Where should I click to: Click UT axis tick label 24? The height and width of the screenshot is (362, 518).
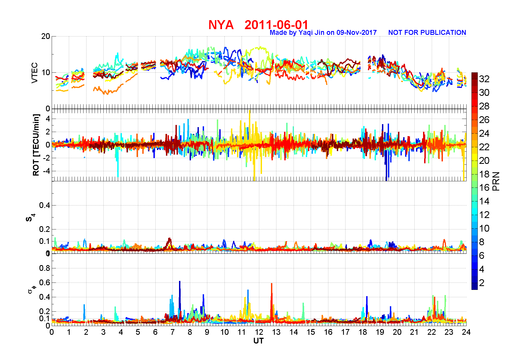pos(466,332)
